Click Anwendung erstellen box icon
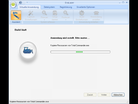Image resolution: width=138 pixels, height=104 pixels. click(x=96, y=13)
